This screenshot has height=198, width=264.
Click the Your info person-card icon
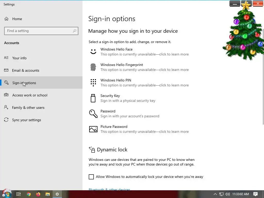[x=6, y=58]
